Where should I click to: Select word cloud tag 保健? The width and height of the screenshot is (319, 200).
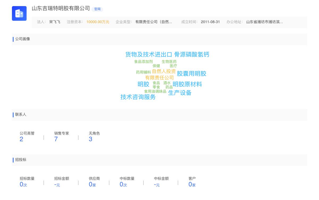point(156,66)
